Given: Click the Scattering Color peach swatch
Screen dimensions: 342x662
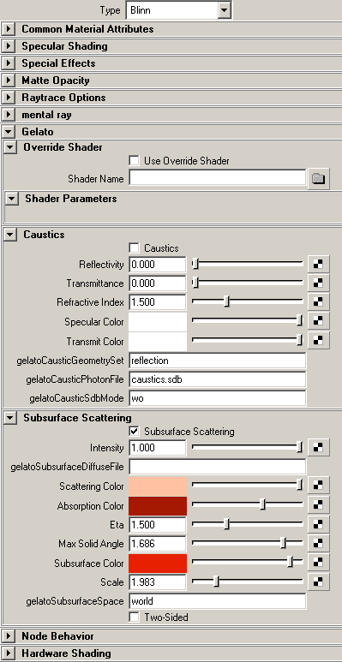Looking at the screenshot, I should pyautogui.click(x=158, y=486).
